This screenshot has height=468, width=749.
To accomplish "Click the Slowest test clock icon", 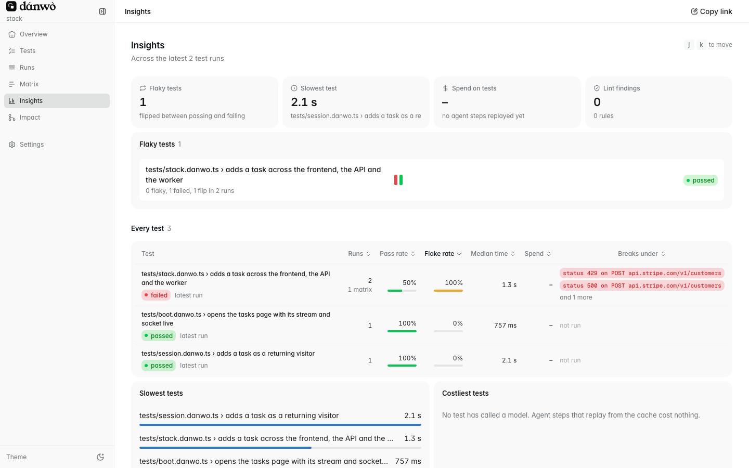I will (x=294, y=88).
